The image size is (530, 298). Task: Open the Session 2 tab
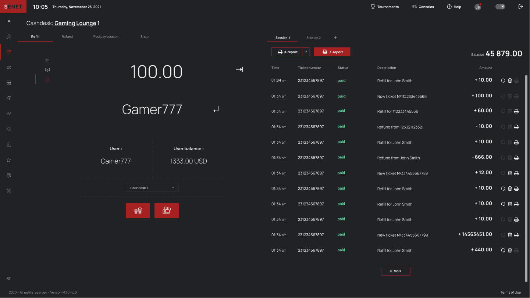(313, 37)
